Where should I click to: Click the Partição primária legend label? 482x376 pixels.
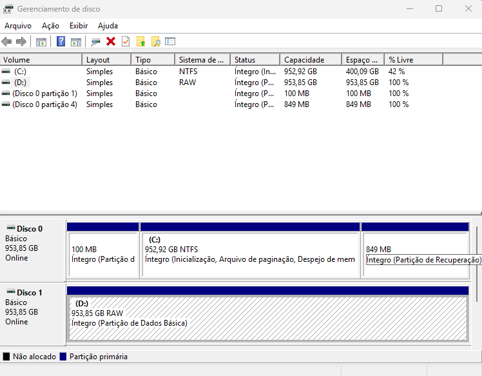(99, 357)
